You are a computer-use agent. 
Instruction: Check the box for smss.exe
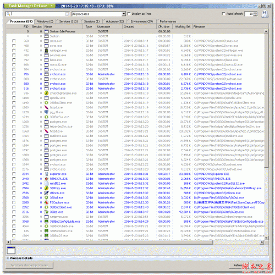point(14,41)
